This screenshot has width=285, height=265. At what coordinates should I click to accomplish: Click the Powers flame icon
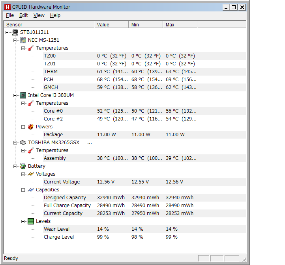pos(31,127)
